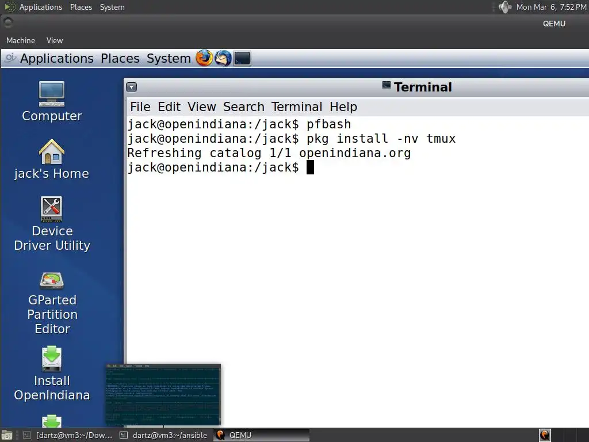589x442 pixels.
Task: Click the host Applications menu logo icon
Action: (10, 7)
